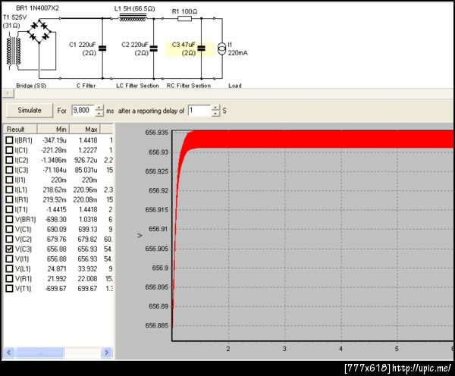Increase reporting delay with up arrow
The height and width of the screenshot is (376, 455).
[x=215, y=108]
